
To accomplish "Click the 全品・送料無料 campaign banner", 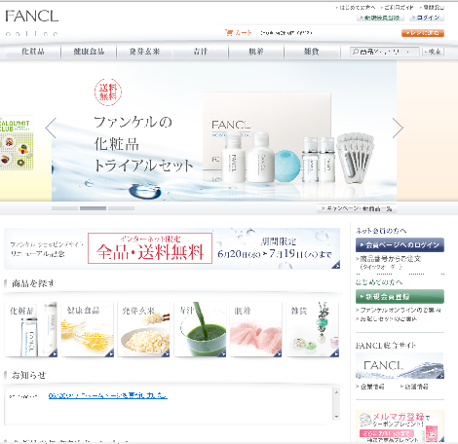I will pyautogui.click(x=172, y=248).
